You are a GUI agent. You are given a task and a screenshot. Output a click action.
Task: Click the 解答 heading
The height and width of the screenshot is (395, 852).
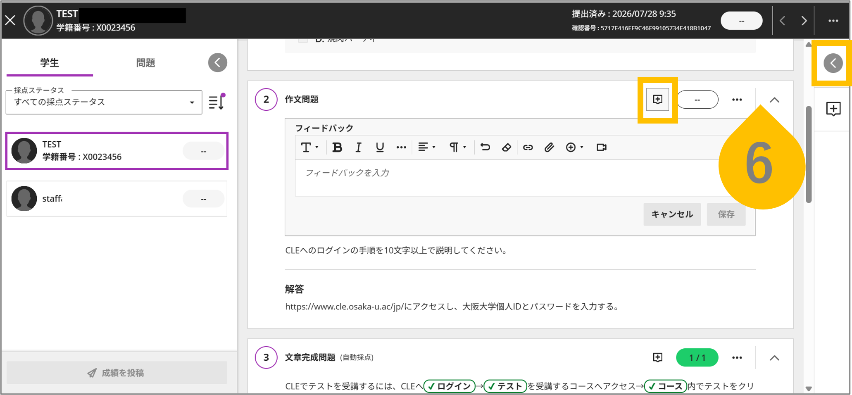294,289
